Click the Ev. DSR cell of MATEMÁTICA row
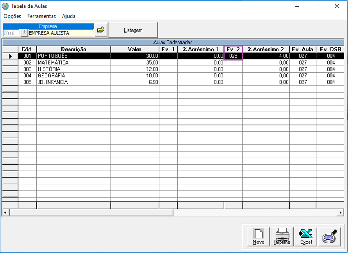 [330, 62]
